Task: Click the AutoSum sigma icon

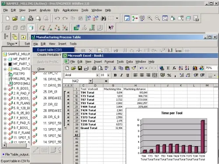Action: click(x=168, y=68)
